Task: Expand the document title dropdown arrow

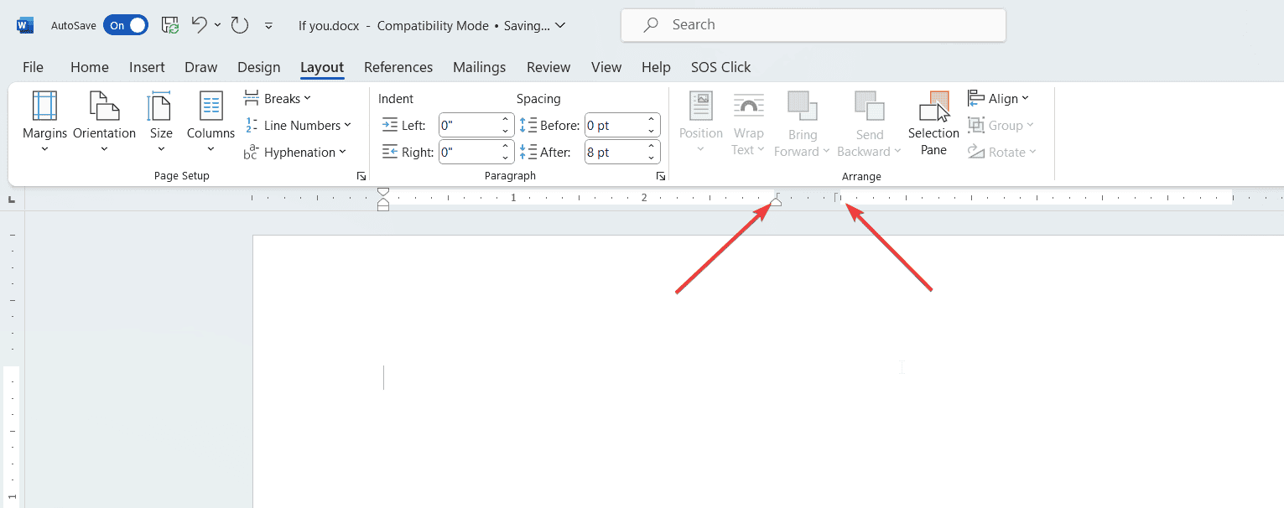Action: click(x=560, y=25)
